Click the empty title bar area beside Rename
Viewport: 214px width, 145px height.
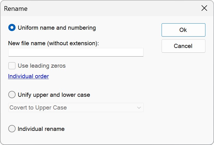click(x=111, y=8)
